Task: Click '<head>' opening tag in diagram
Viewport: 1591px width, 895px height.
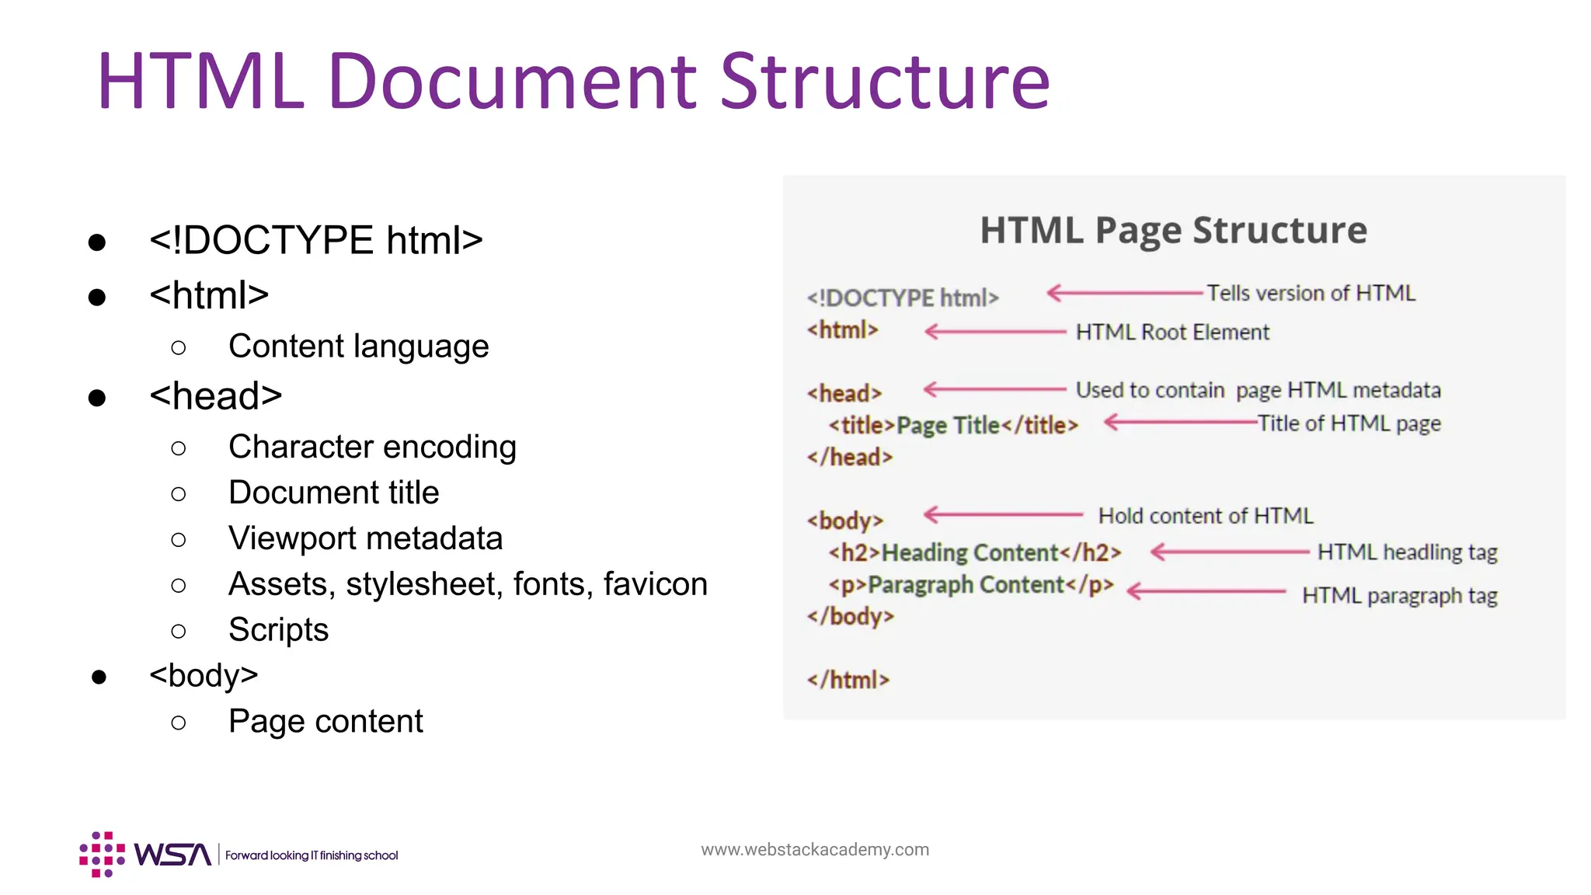Action: tap(844, 393)
